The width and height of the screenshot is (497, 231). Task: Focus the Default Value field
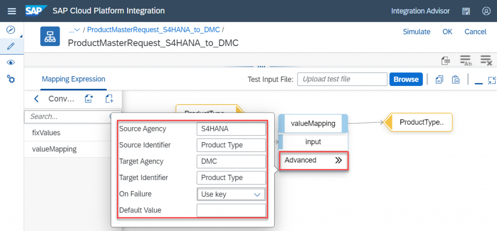pyautogui.click(x=231, y=211)
